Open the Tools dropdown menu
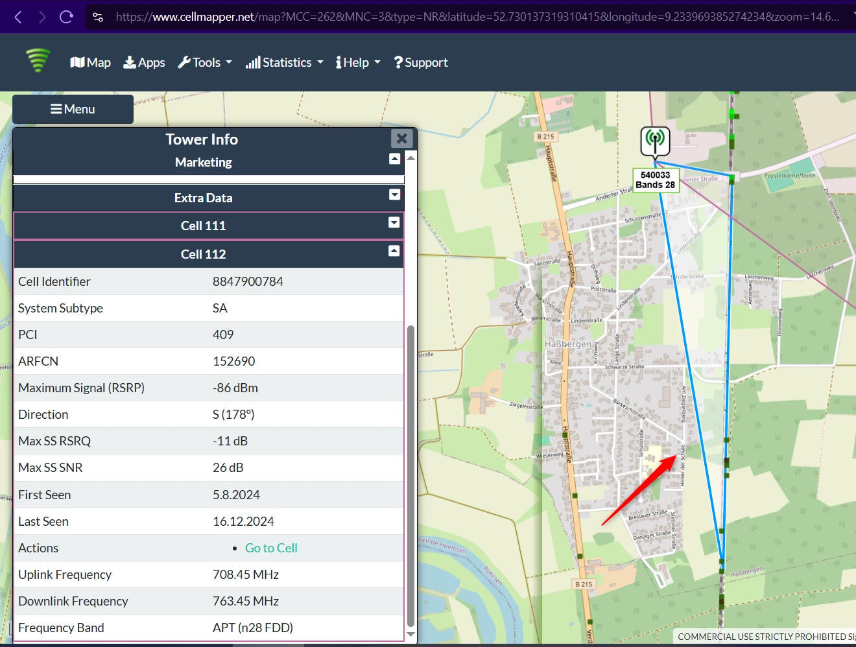The height and width of the screenshot is (647, 856). click(x=205, y=62)
